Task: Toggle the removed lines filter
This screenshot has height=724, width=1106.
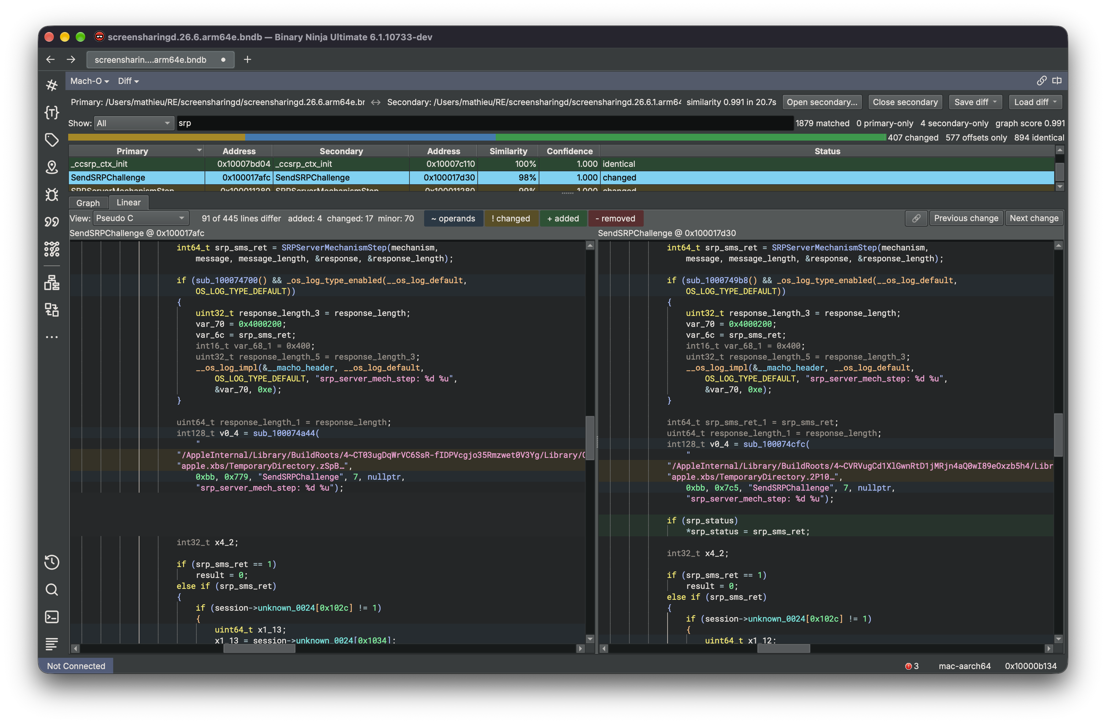Action: [x=615, y=219]
